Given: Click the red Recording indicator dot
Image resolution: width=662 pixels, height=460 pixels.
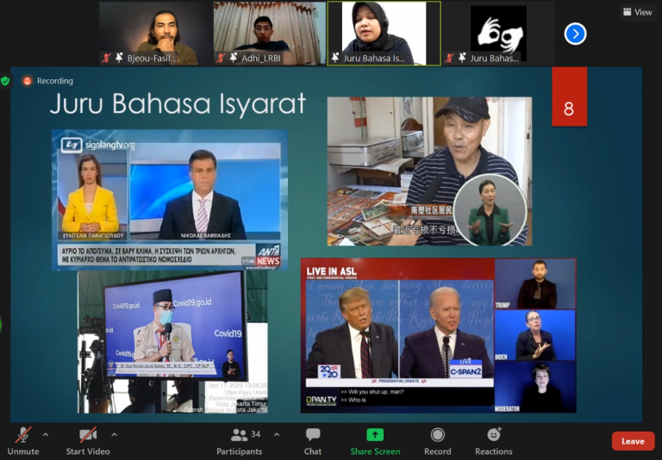Looking at the screenshot, I should (x=27, y=81).
